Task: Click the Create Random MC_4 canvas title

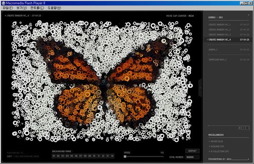Action: click(23, 16)
